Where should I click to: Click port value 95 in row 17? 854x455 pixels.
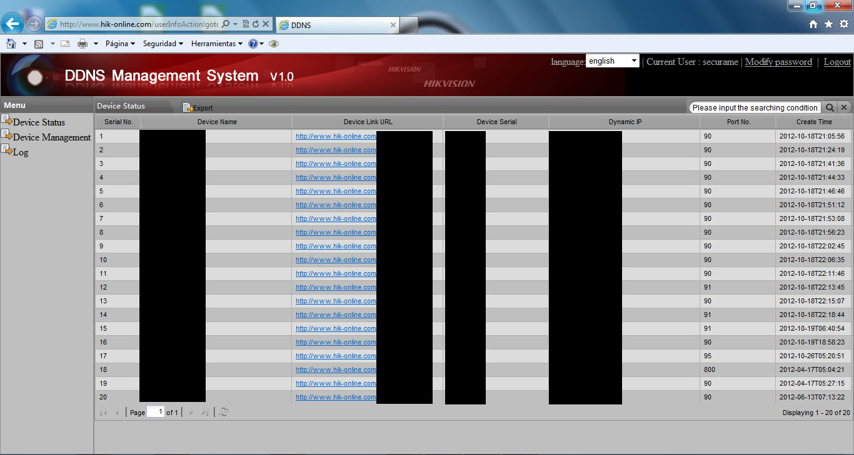click(x=708, y=356)
